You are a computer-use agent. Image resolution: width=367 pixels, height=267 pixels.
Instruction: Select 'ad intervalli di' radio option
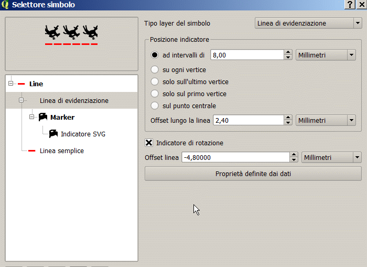click(x=155, y=54)
